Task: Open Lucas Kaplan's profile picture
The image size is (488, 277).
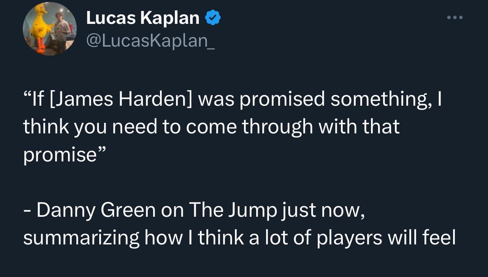Action: click(49, 29)
